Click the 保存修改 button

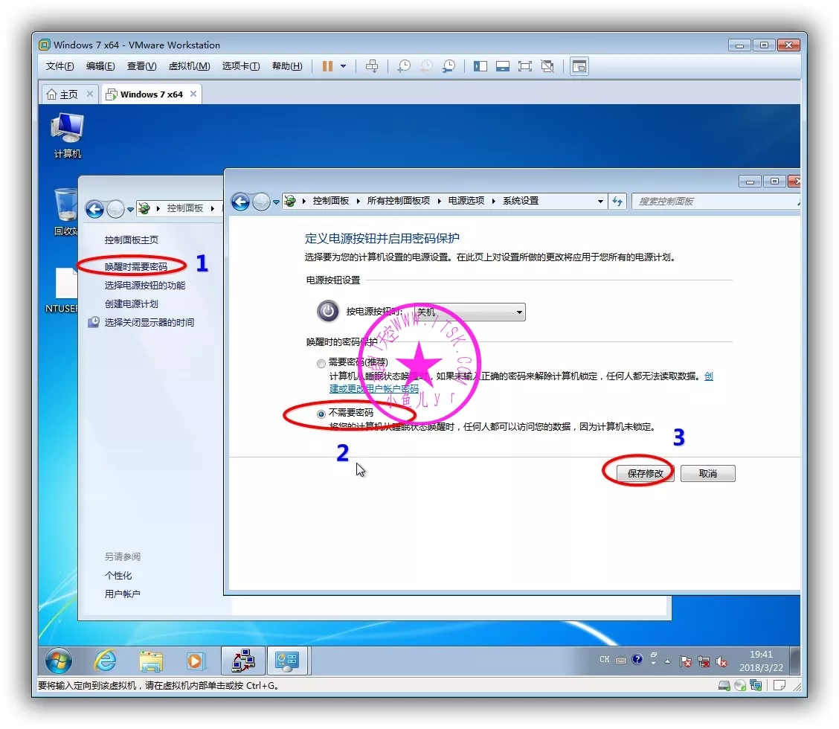[x=645, y=473]
